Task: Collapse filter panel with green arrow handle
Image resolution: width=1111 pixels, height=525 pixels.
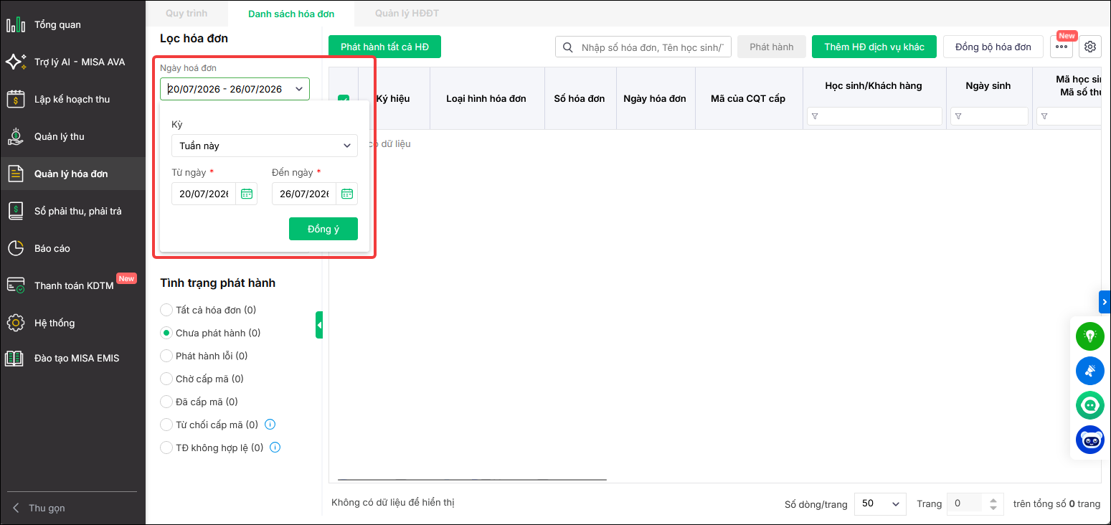Action: pyautogui.click(x=319, y=325)
